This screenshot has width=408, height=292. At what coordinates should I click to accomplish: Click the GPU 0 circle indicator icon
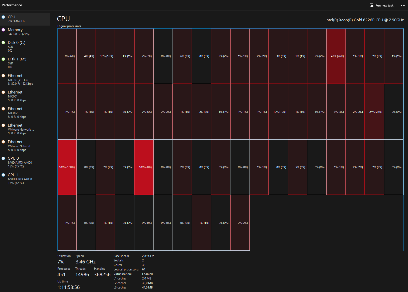click(3, 158)
